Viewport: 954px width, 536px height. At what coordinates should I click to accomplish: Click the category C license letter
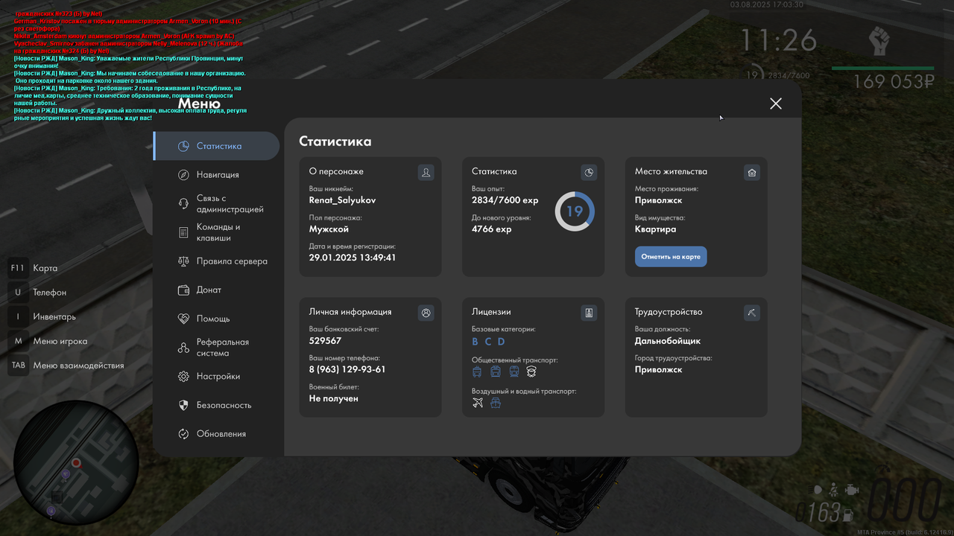click(x=488, y=342)
